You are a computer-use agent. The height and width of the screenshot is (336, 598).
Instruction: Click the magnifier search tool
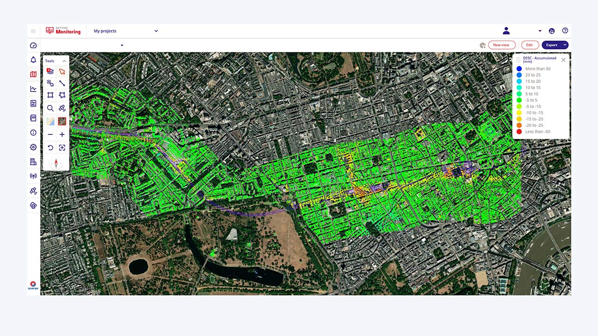(50, 108)
